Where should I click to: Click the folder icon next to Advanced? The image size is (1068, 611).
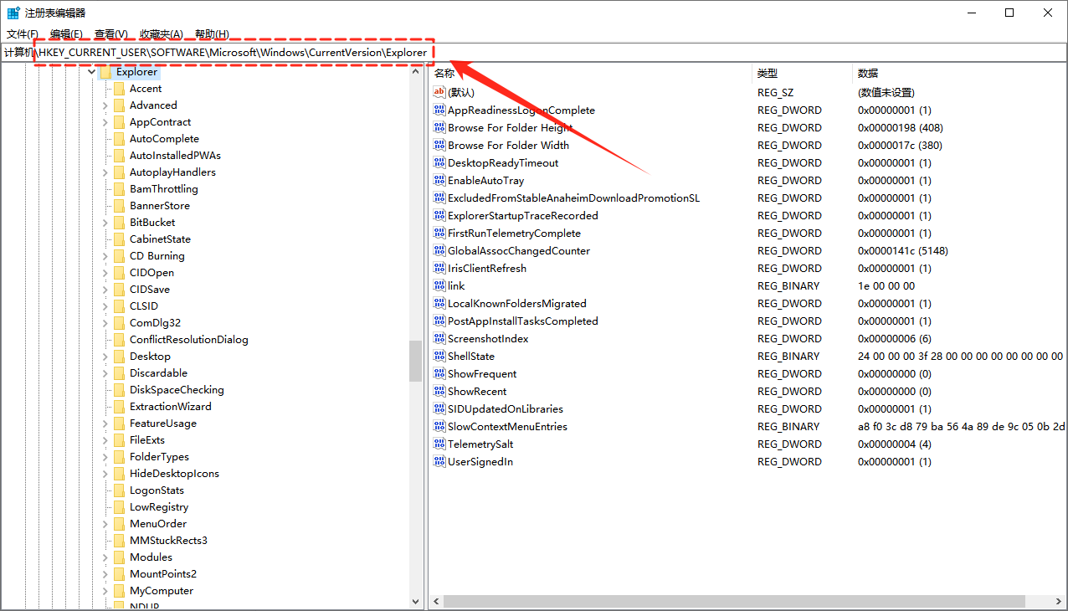[119, 105]
